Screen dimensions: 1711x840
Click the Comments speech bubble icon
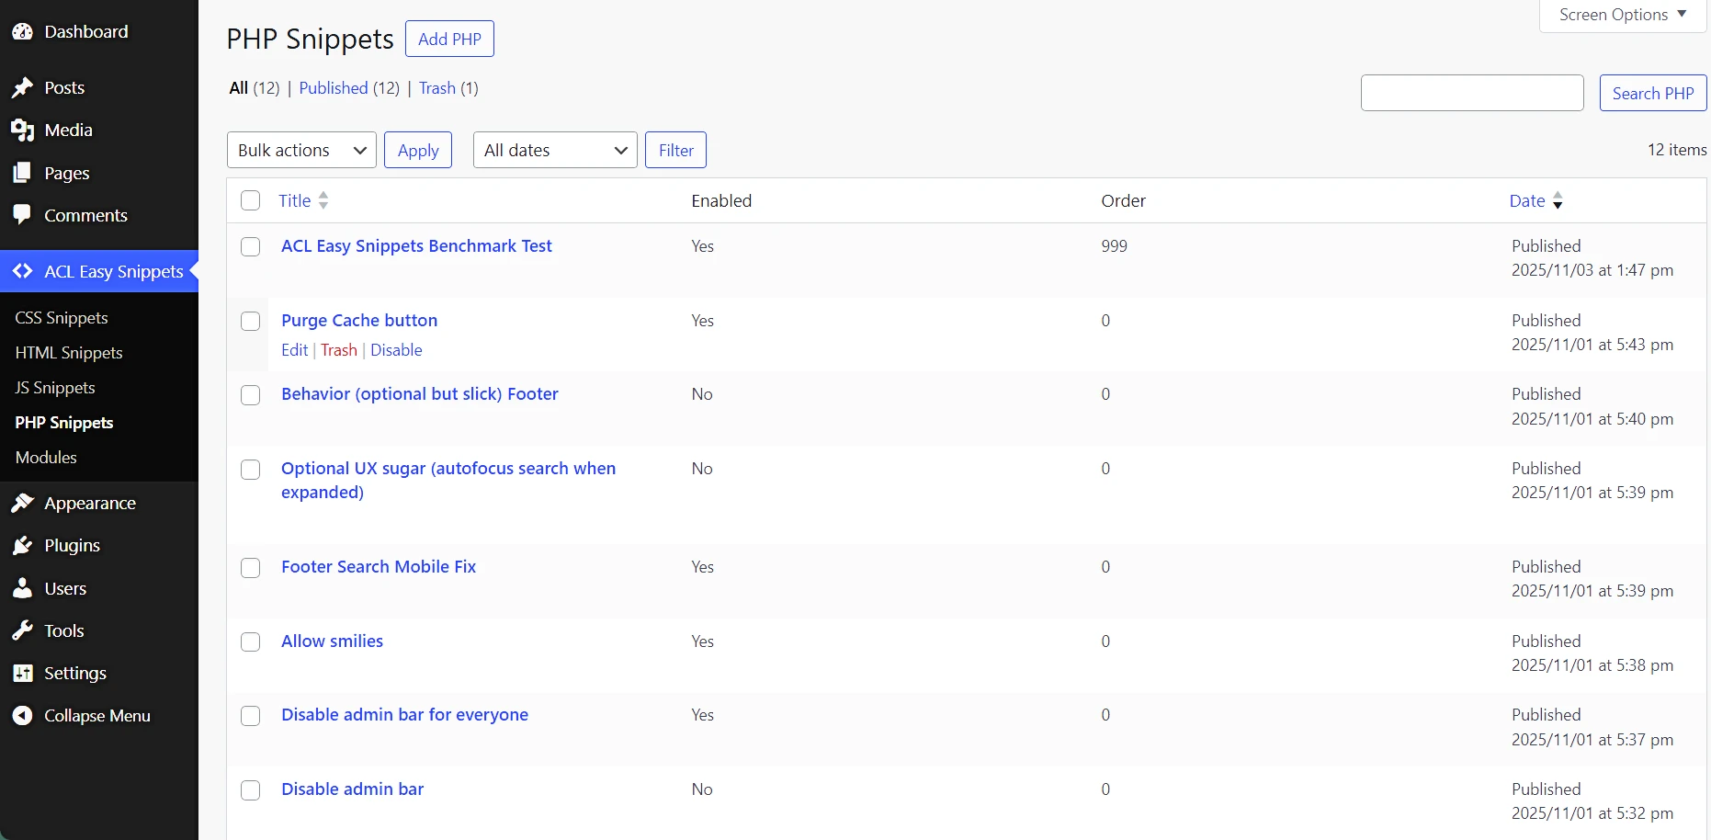22,215
